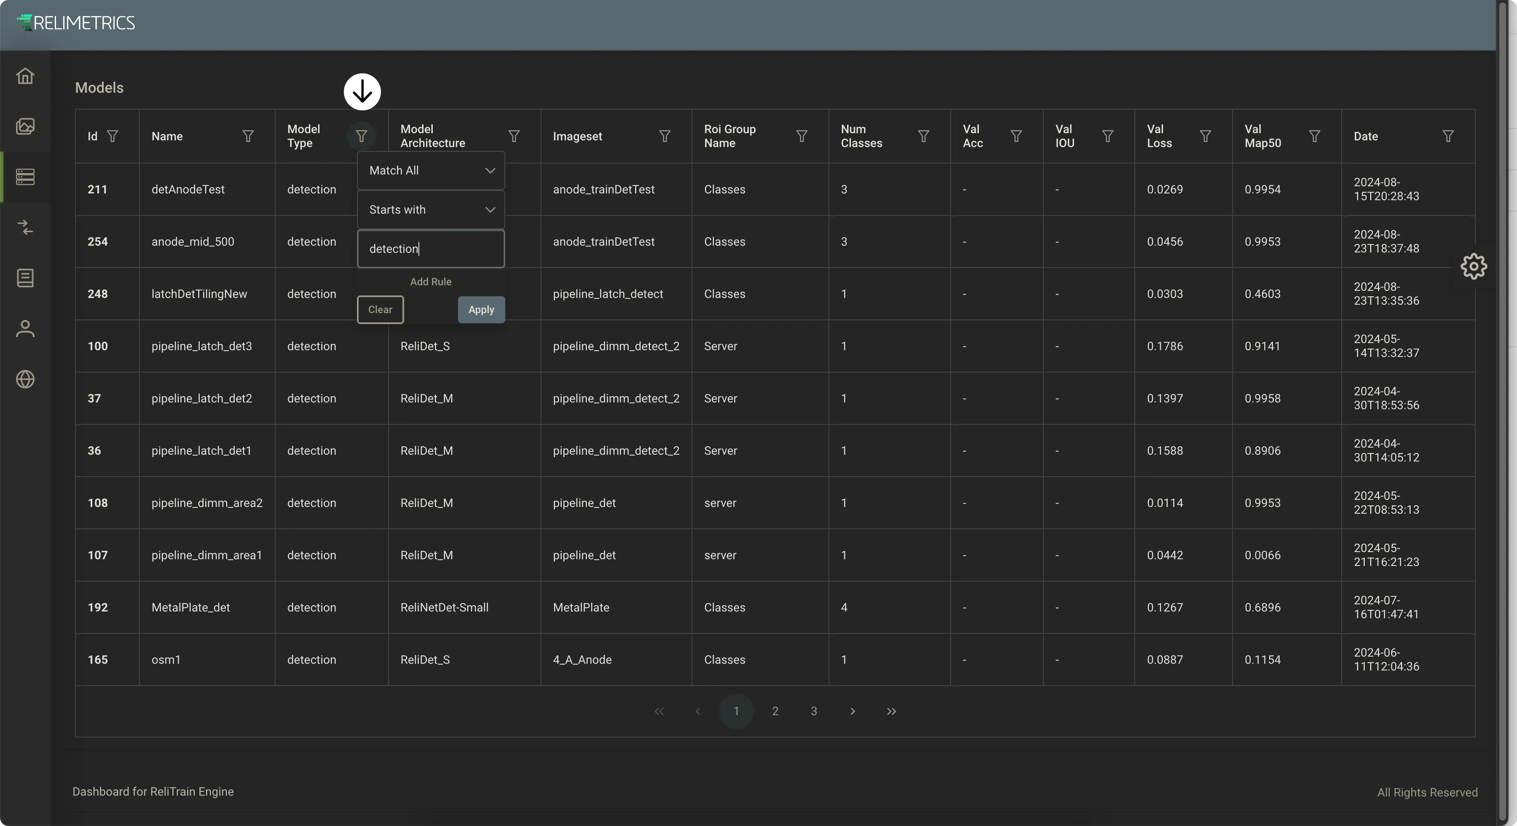Select the MetalPlate_det model name
1517x826 pixels.
click(191, 607)
